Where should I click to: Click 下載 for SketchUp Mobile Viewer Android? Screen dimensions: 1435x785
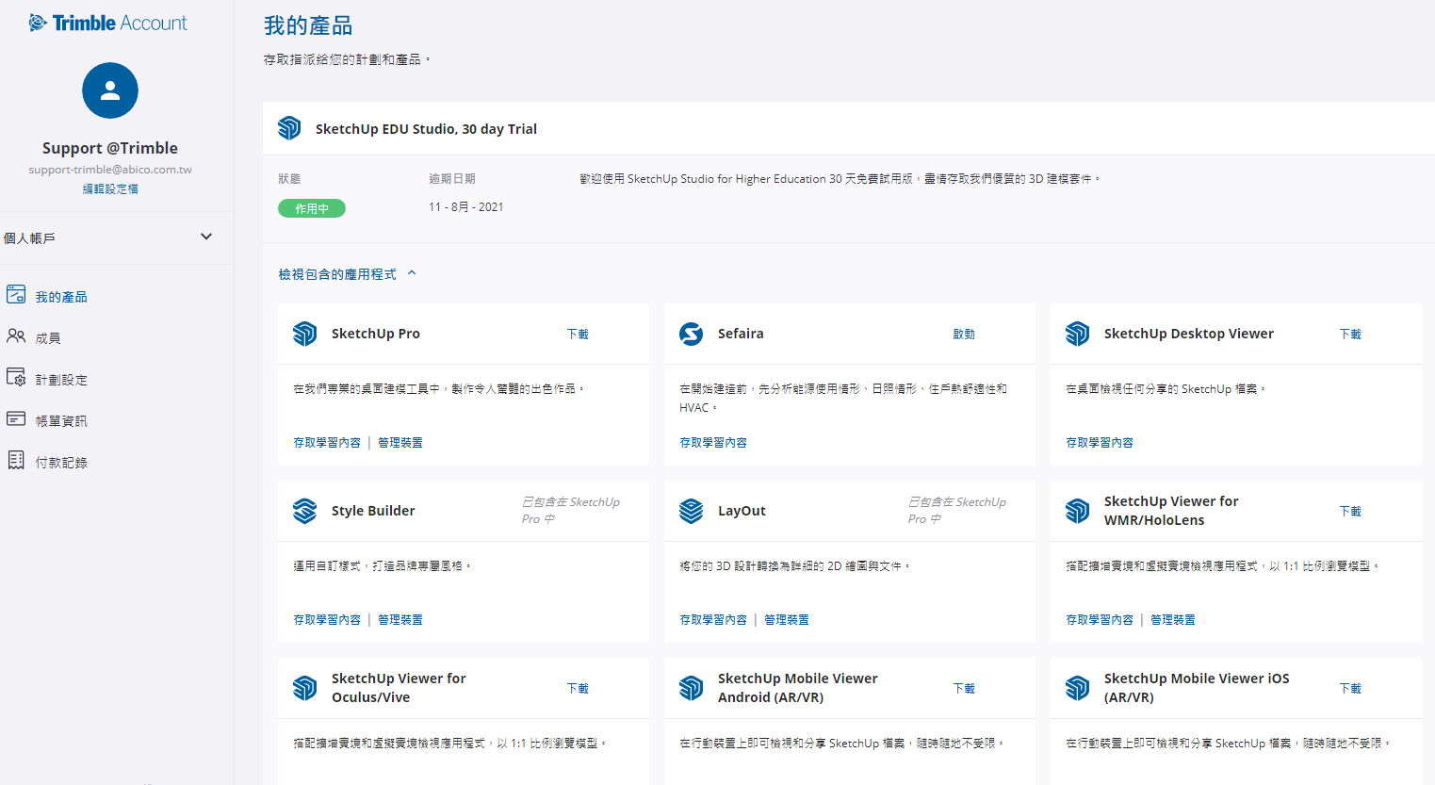click(x=964, y=689)
